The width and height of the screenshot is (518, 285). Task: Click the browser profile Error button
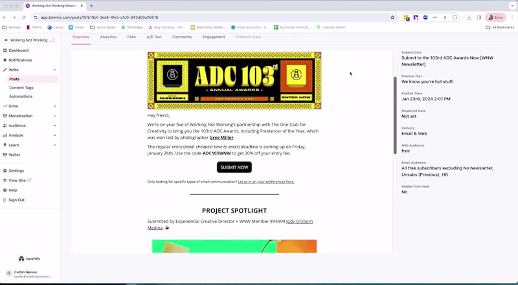click(x=495, y=17)
